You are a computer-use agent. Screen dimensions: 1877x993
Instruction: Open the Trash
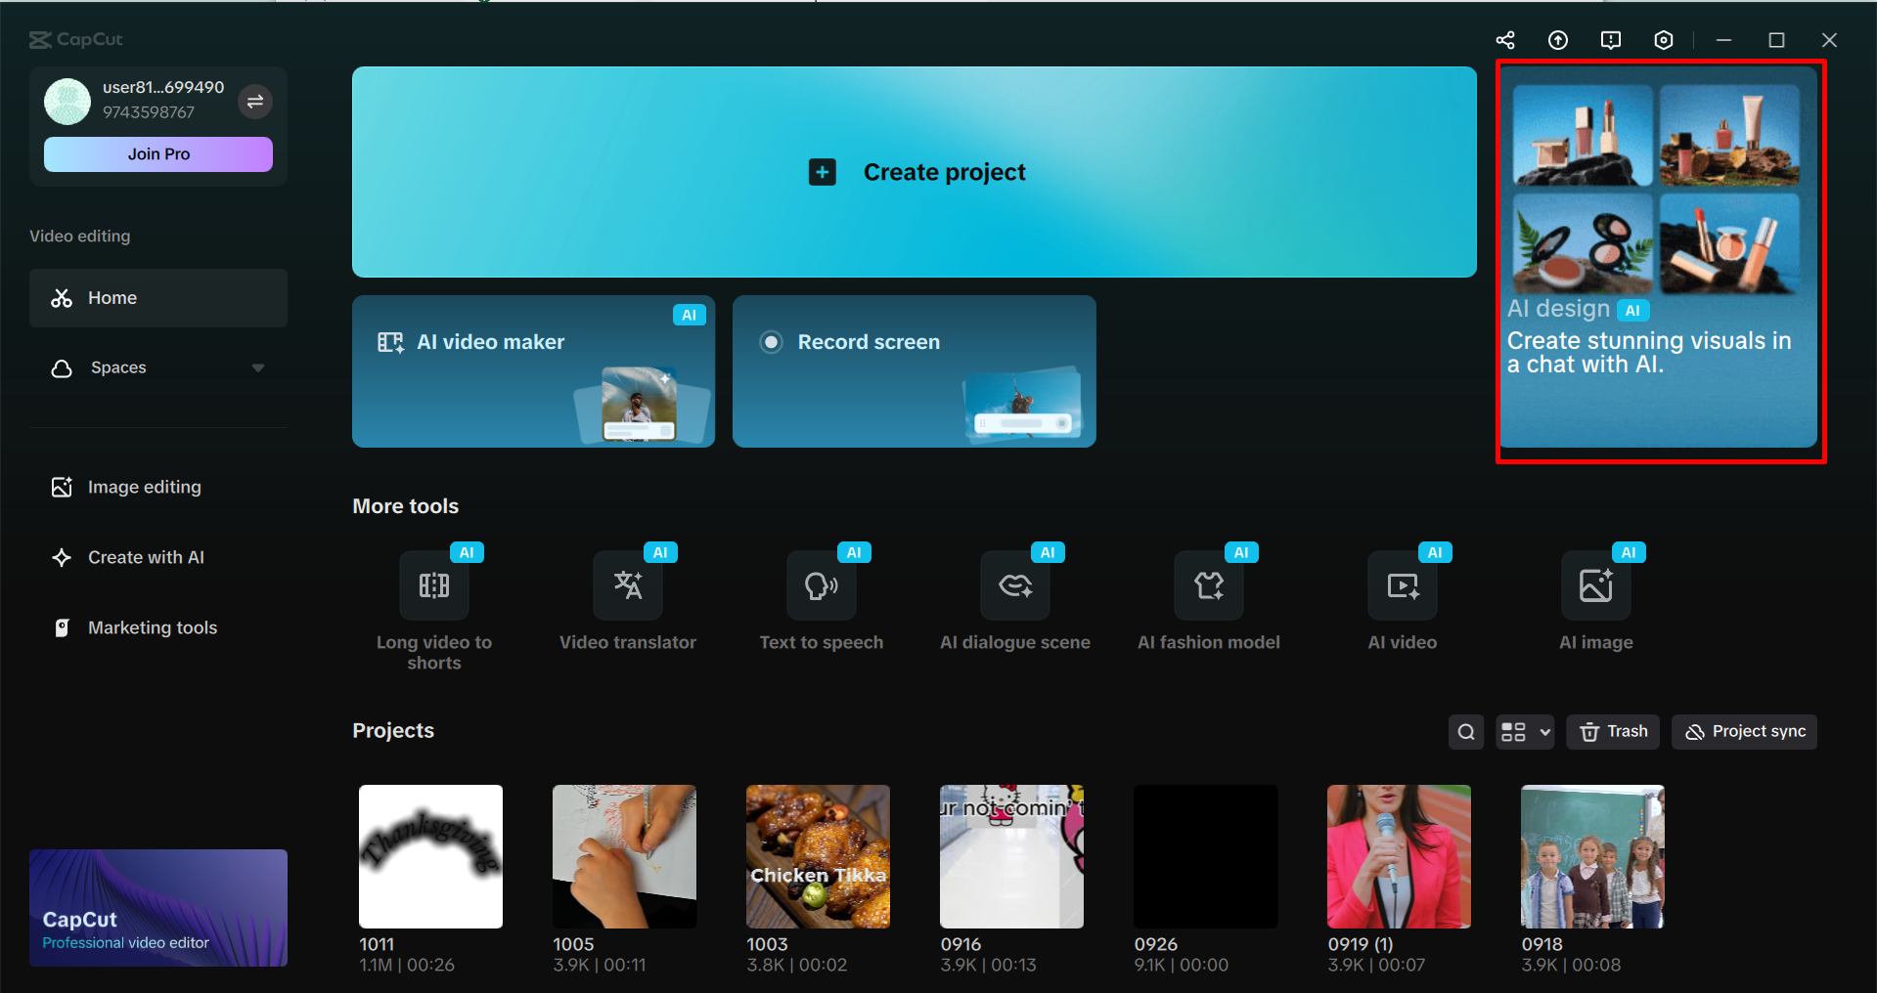coord(1612,731)
